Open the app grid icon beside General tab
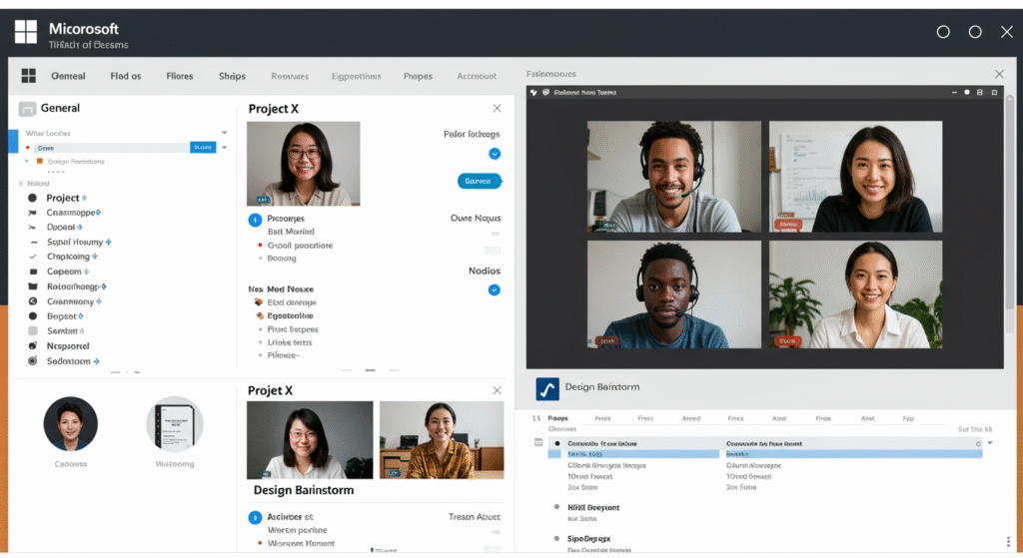This screenshot has width=1023, height=558. tap(28, 76)
